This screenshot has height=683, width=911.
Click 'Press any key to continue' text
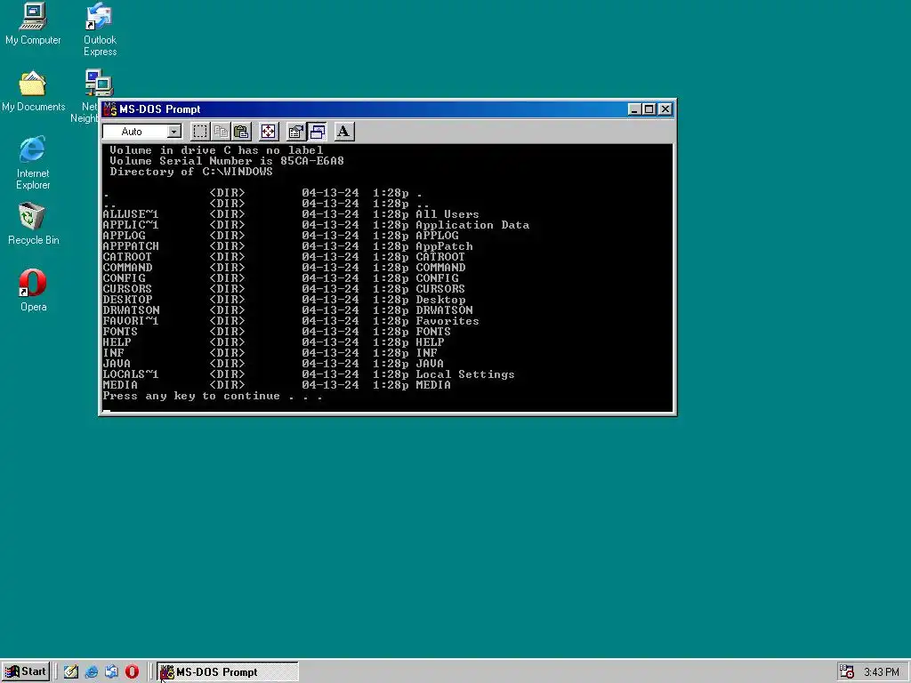pos(191,396)
